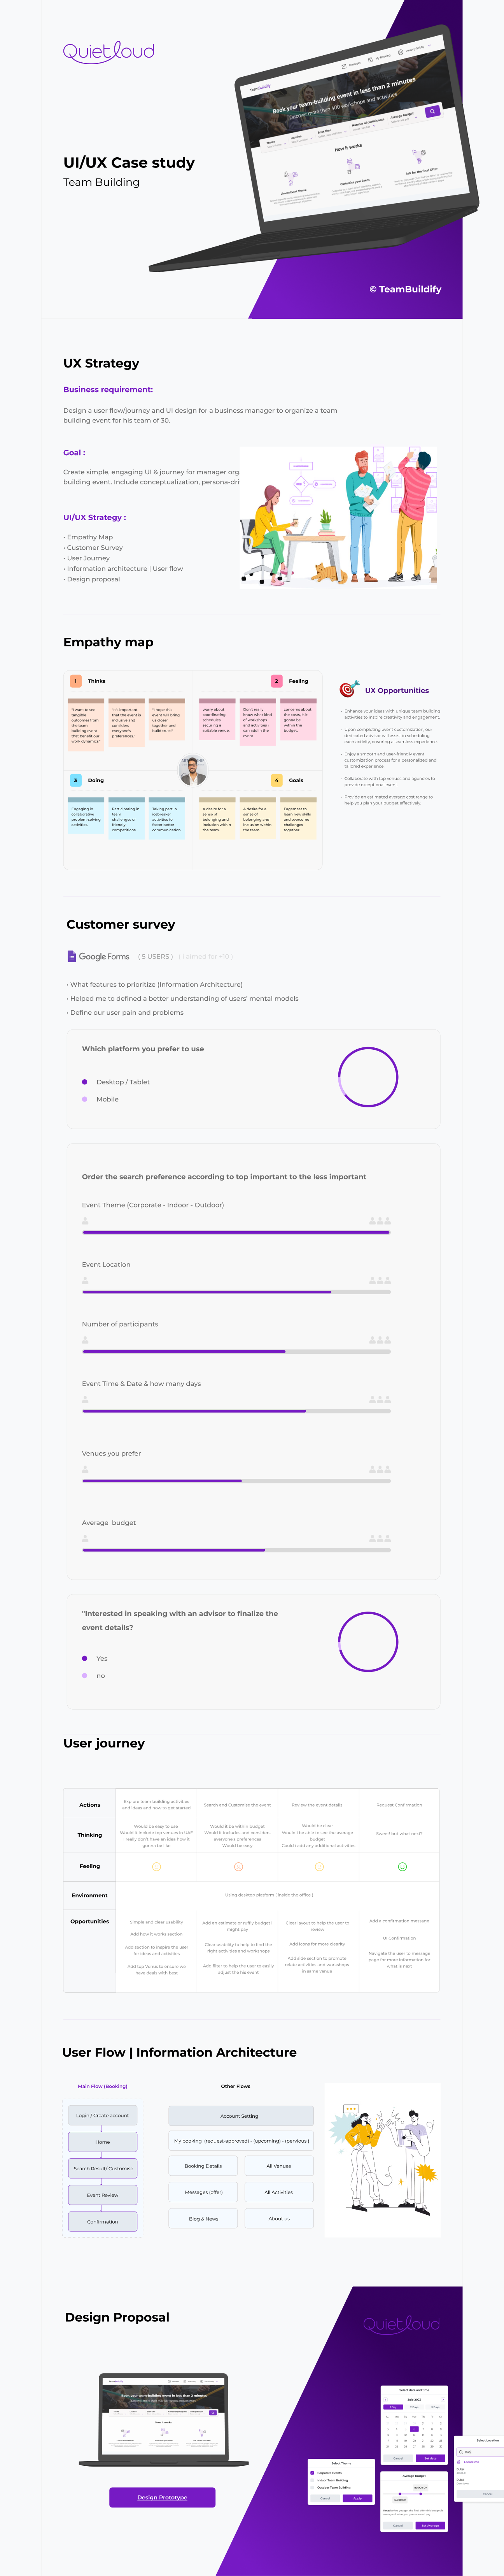Toggle the Corporate Events checkbox
The height and width of the screenshot is (2576, 504).
pos(312,2473)
